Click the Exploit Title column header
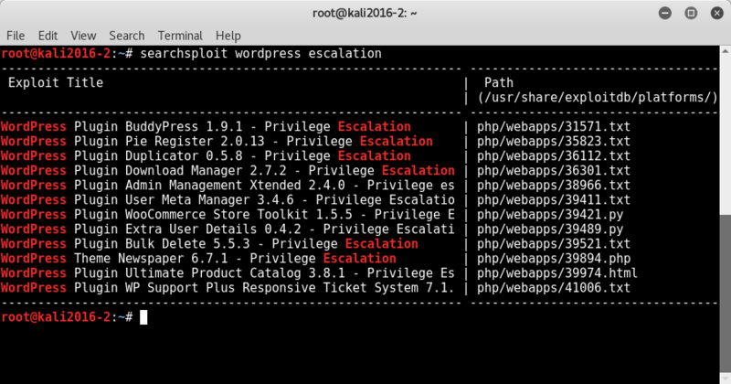This screenshot has width=731, height=384. 56,83
